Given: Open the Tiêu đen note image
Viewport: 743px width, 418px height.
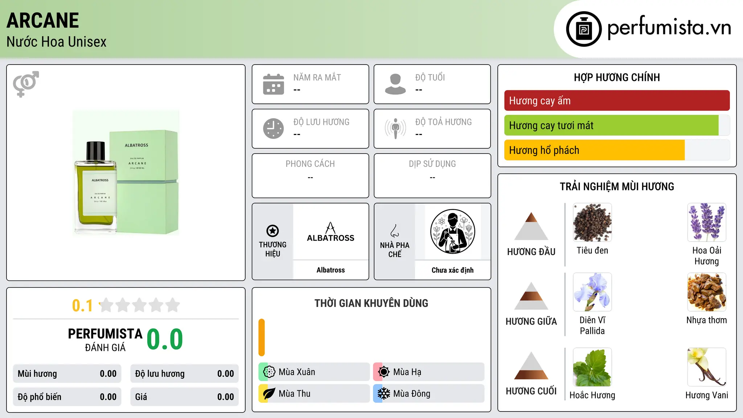Looking at the screenshot, I should [592, 222].
